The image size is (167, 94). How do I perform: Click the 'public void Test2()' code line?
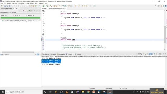[70, 26]
